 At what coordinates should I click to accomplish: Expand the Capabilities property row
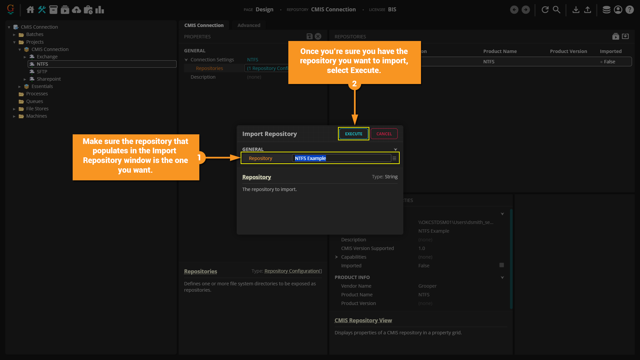(337, 257)
